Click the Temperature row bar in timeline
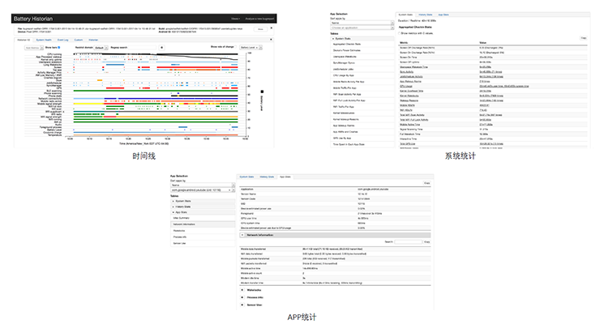 (x=155, y=135)
